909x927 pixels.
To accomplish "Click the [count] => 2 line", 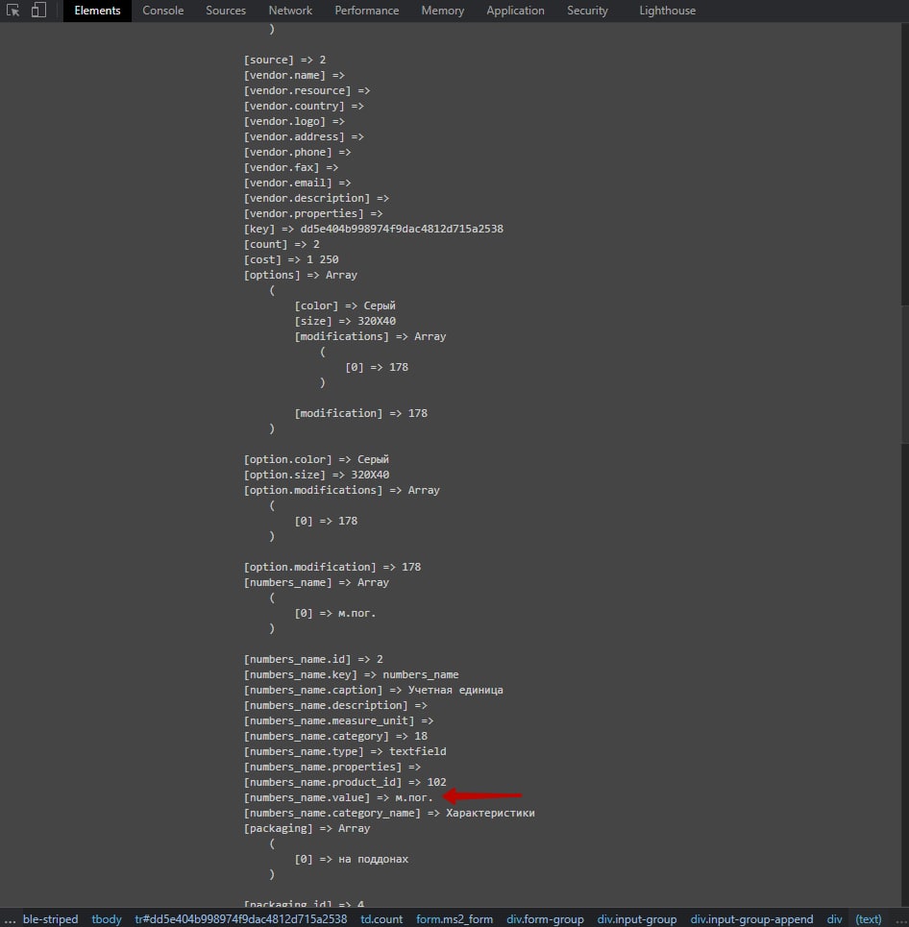I will [x=282, y=244].
